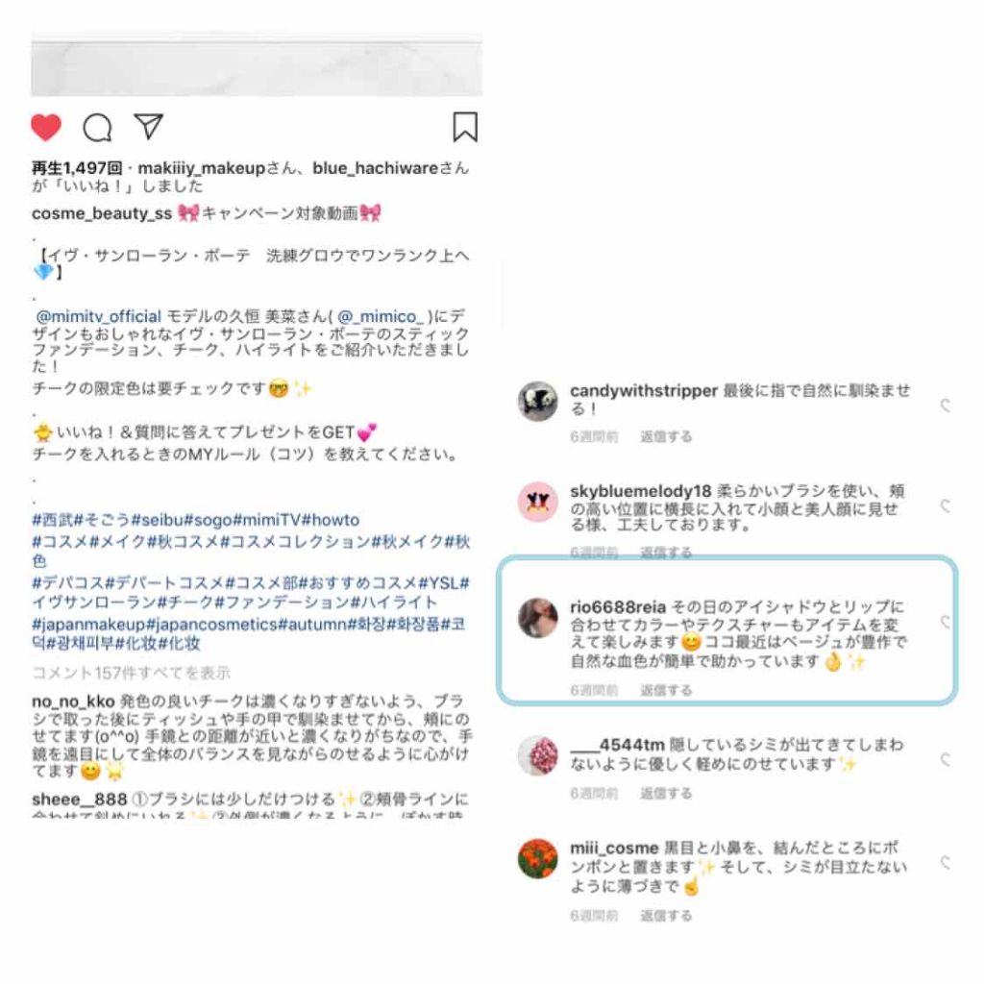Open no_no_kko commenter username
The image size is (984, 984).
click(x=73, y=701)
